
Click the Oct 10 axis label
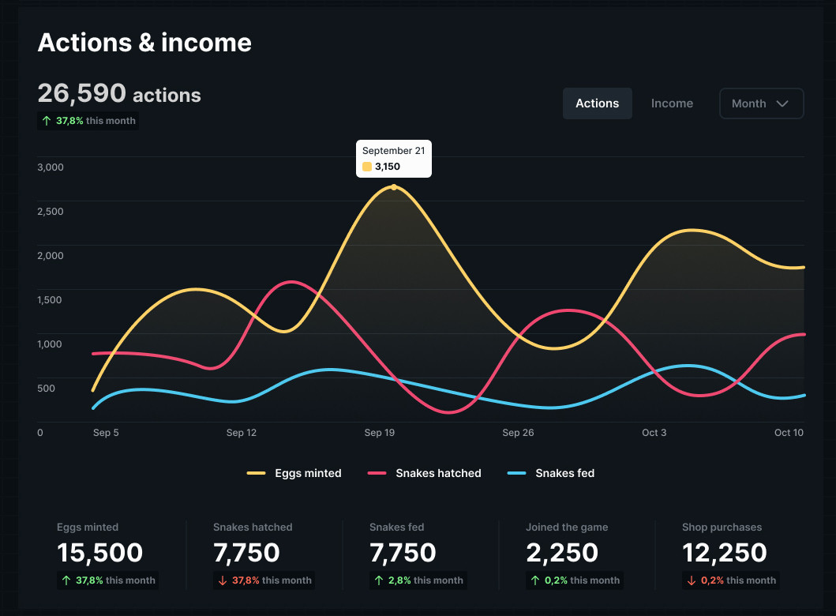[x=789, y=433]
